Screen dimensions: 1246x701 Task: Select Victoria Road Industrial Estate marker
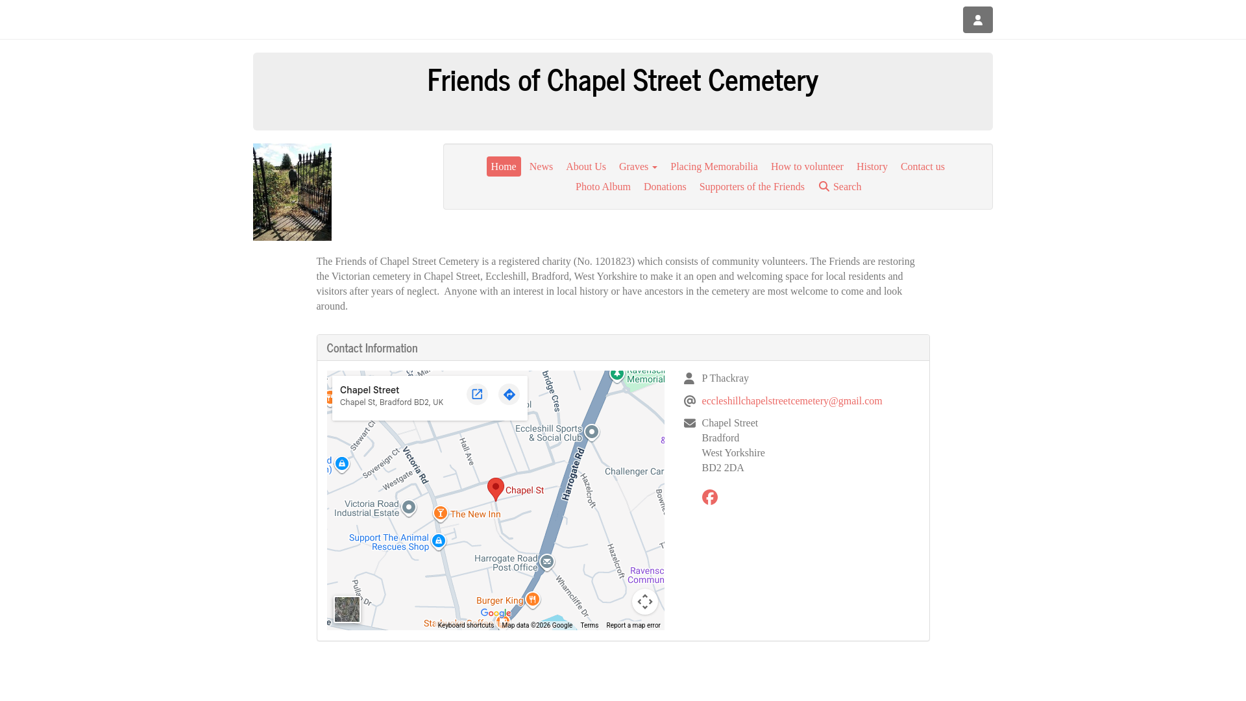click(x=409, y=508)
